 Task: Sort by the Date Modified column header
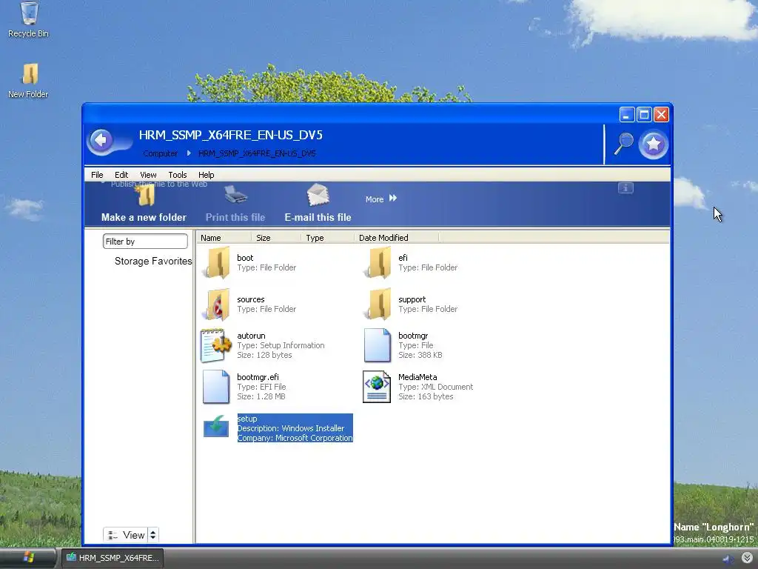tap(397, 238)
